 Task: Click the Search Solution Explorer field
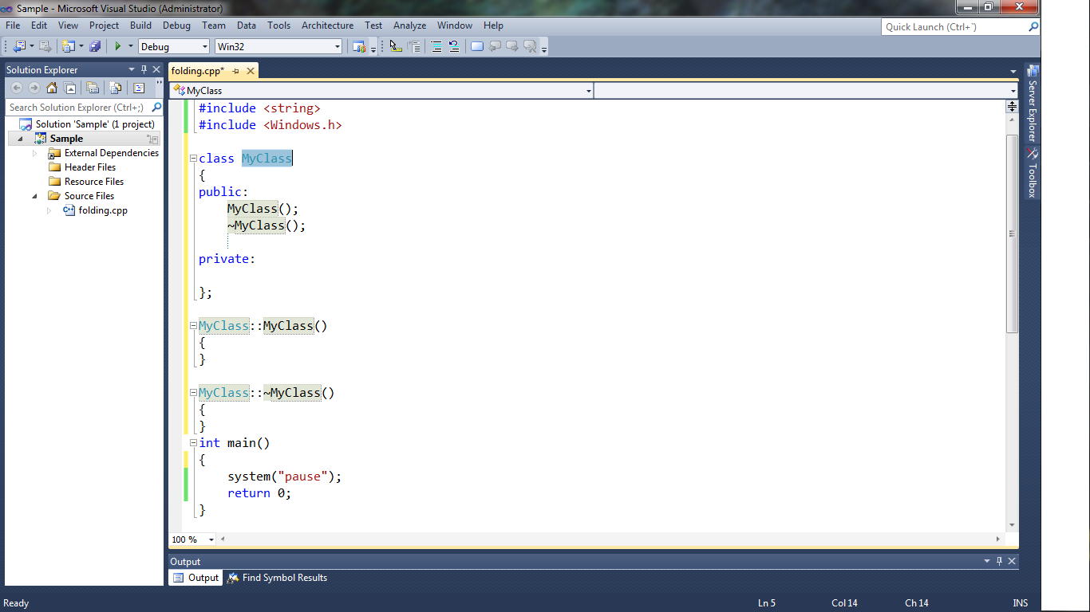77,108
